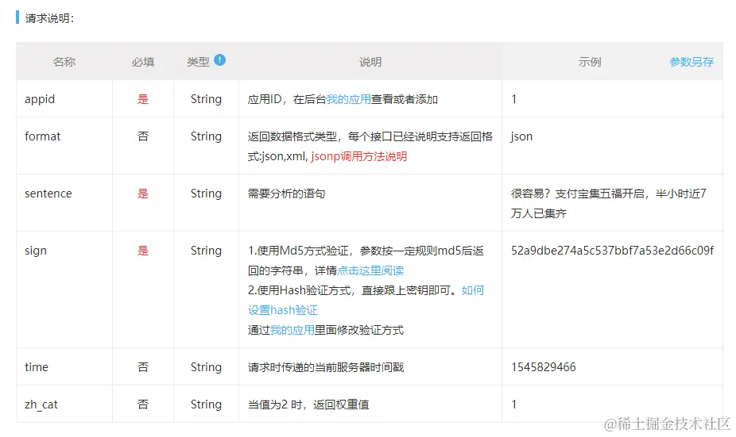736x437 pixels.
Task: Select the appid parameter name
Action: (40, 99)
